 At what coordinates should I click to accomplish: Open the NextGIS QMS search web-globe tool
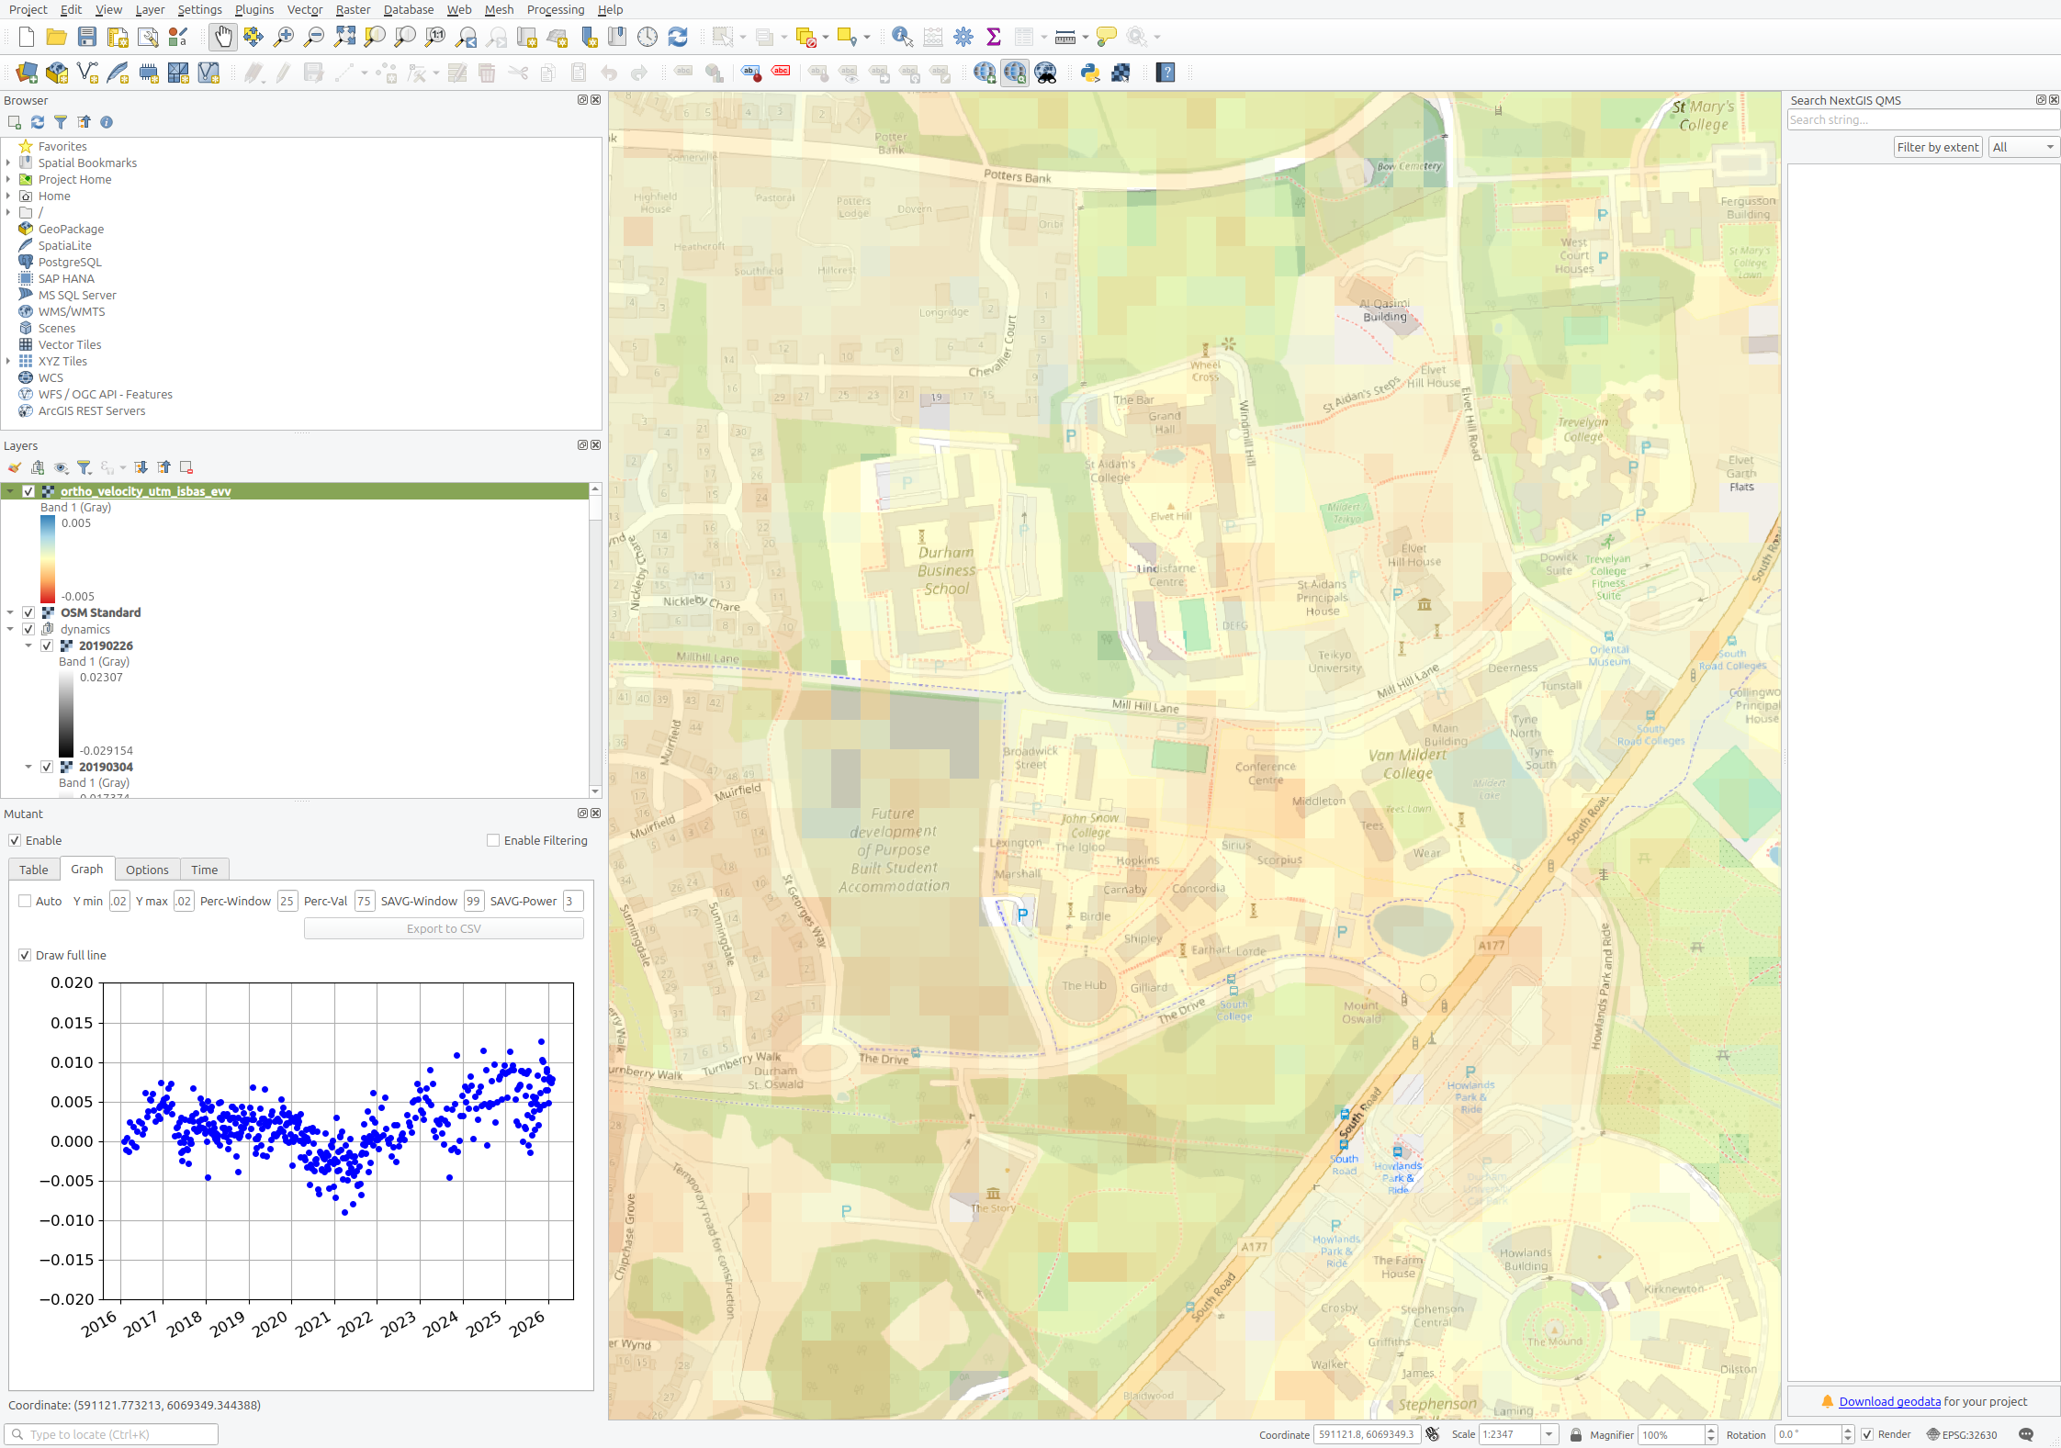[1015, 73]
